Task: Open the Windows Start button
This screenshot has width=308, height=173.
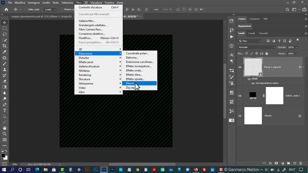Action: coord(4,170)
